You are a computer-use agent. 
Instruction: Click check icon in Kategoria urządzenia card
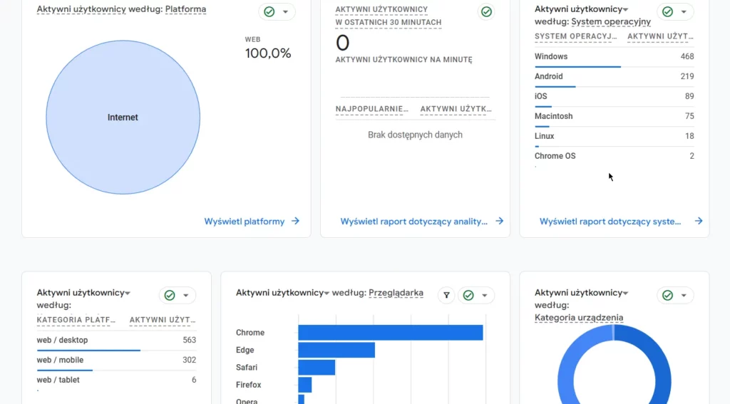(668, 295)
